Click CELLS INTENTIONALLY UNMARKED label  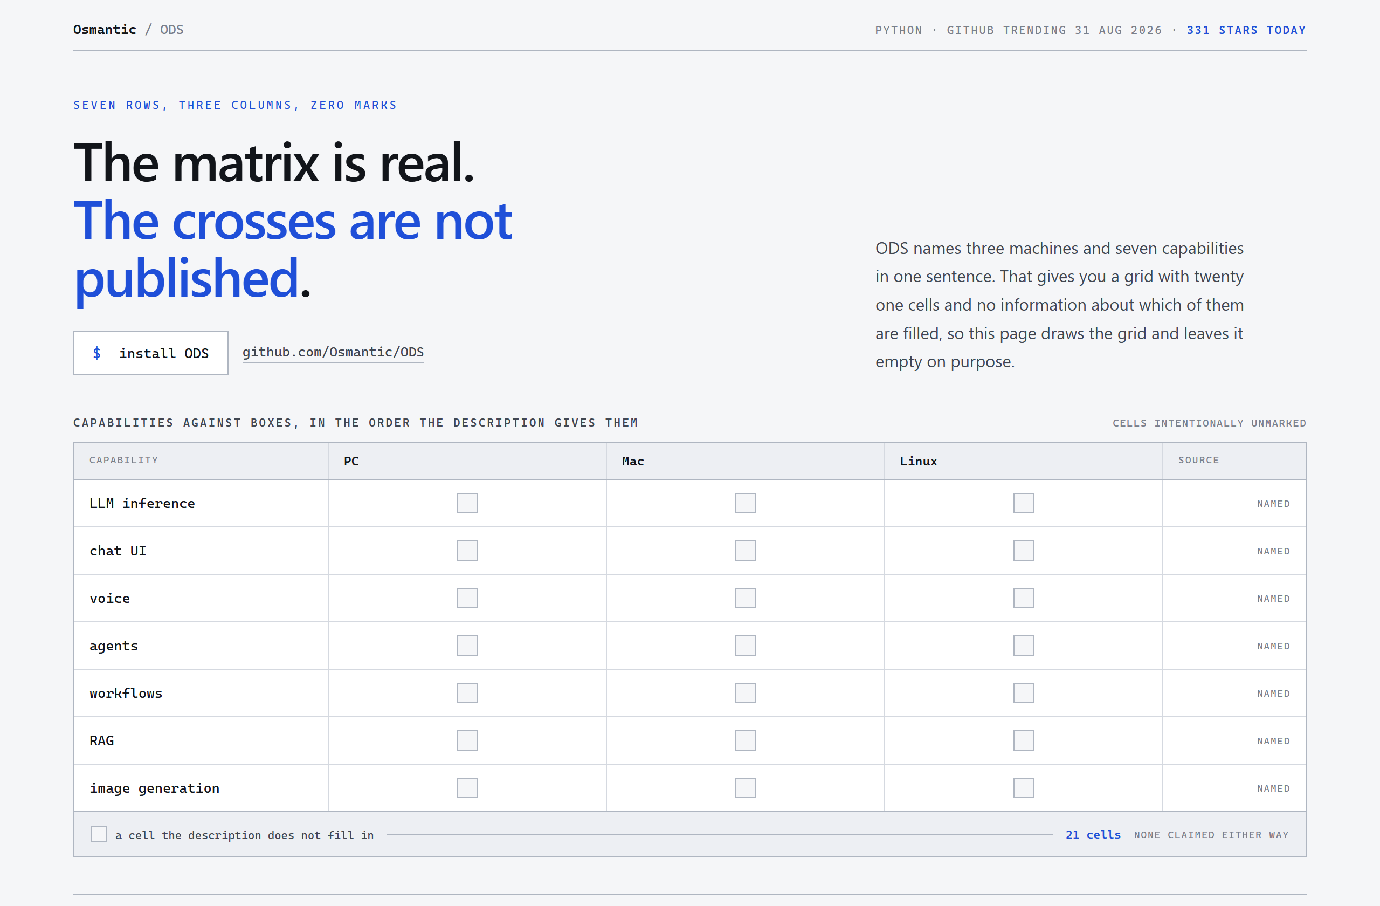pyautogui.click(x=1209, y=423)
